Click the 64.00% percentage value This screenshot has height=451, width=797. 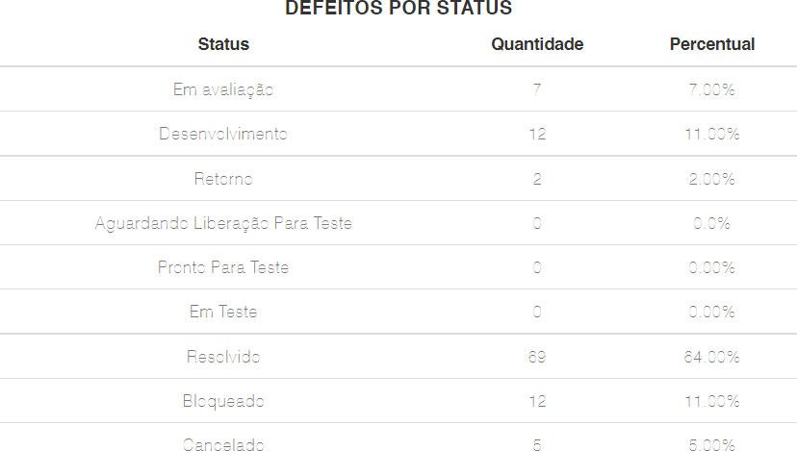712,357
